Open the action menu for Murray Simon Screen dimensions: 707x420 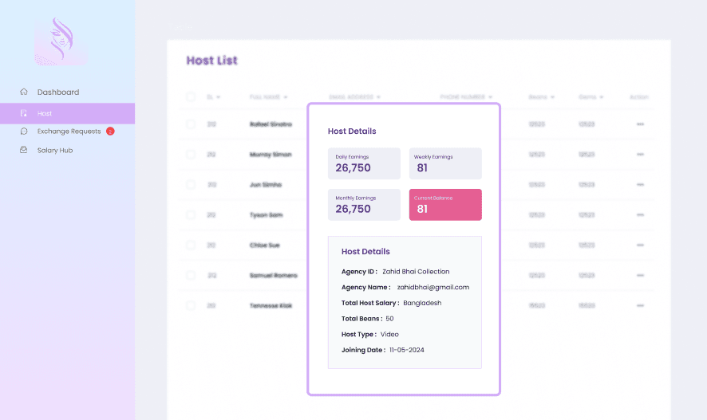coord(640,155)
